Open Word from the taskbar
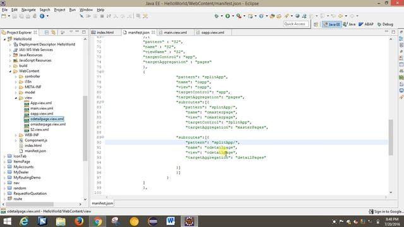The image size is (404, 227). (170, 221)
